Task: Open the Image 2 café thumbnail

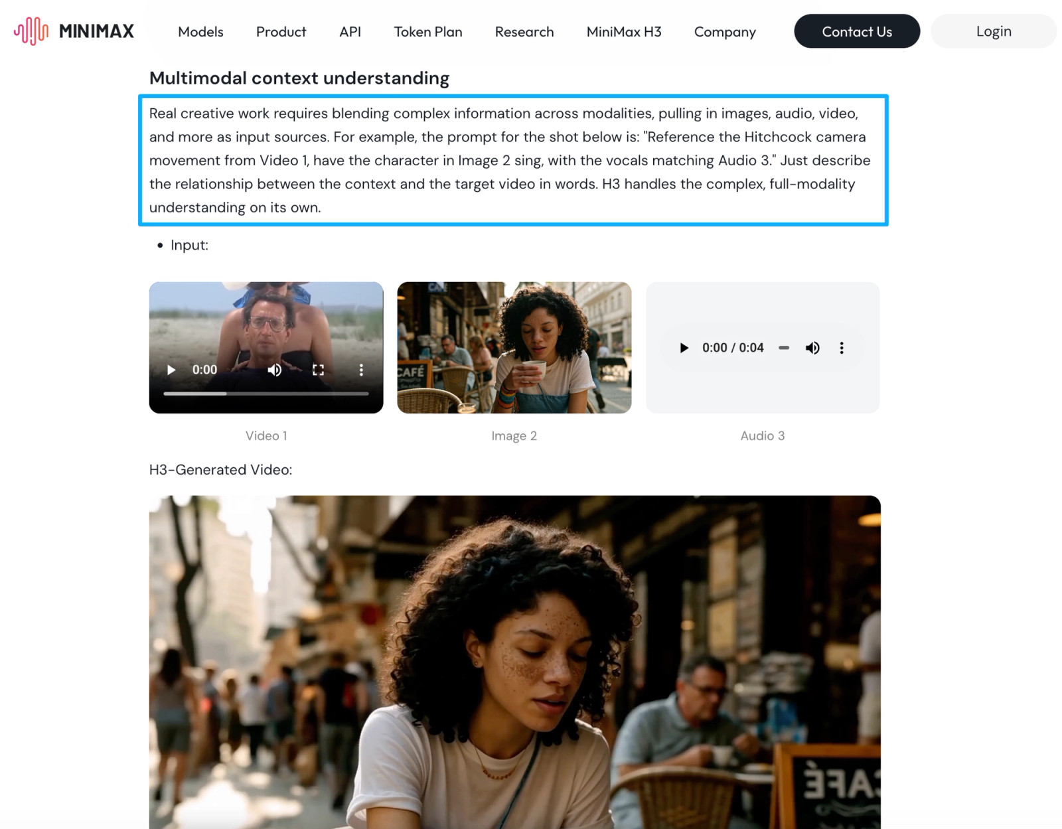Action: pyautogui.click(x=514, y=347)
